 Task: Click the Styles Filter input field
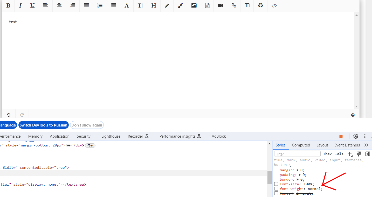(297, 154)
